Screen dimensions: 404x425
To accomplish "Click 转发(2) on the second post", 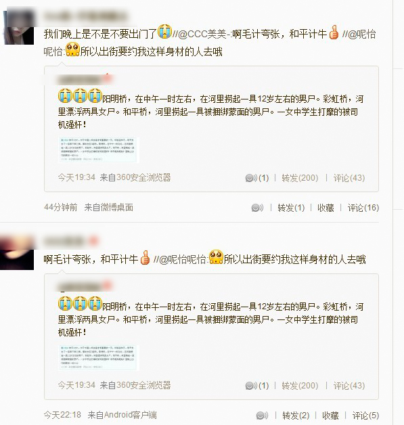I will [296, 416].
